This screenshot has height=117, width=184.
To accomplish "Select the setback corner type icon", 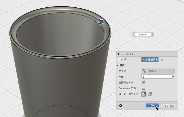I will [x=150, y=94].
